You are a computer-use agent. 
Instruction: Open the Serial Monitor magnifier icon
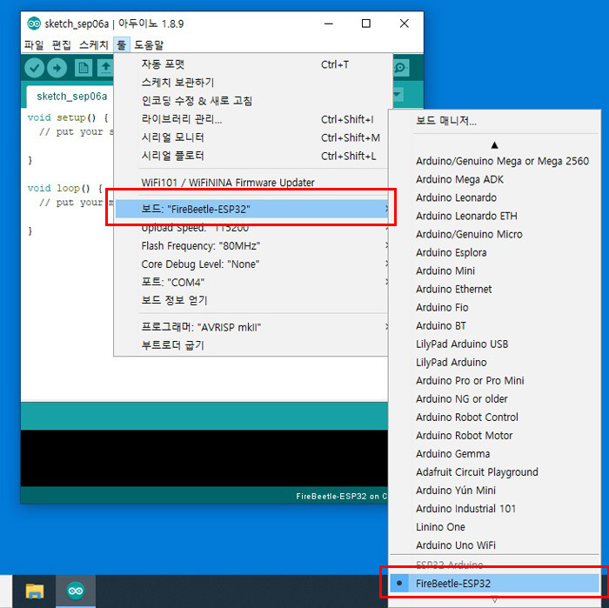tap(400, 69)
